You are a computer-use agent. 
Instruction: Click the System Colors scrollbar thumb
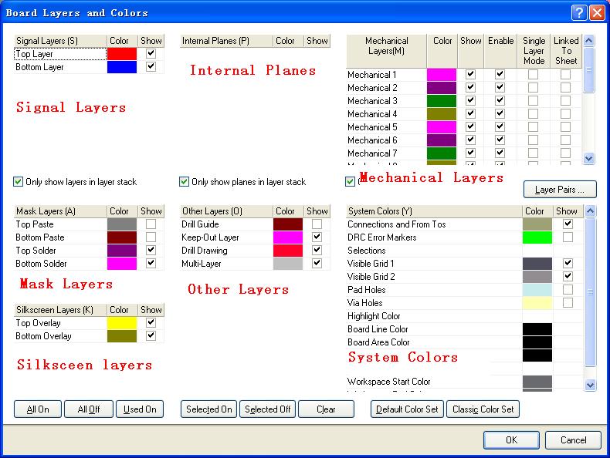coord(590,291)
